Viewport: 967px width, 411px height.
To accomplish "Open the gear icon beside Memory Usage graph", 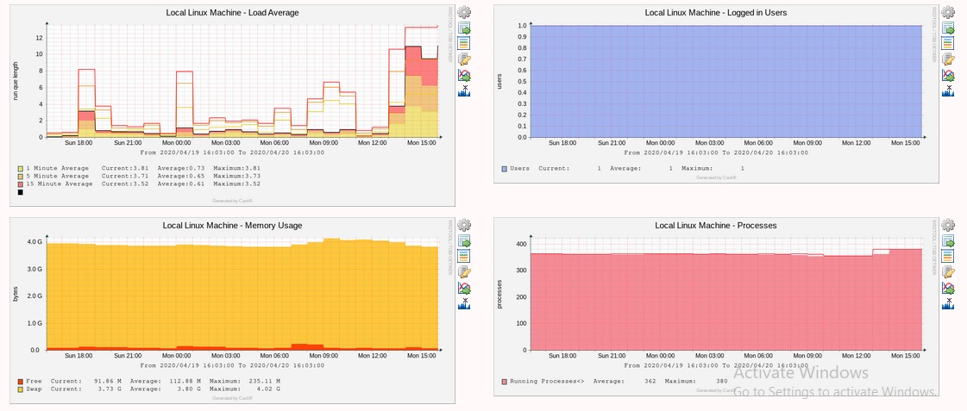I will pos(464,226).
